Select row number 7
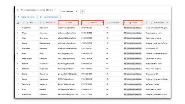This screenshot has width=185, height=104. [18, 59]
